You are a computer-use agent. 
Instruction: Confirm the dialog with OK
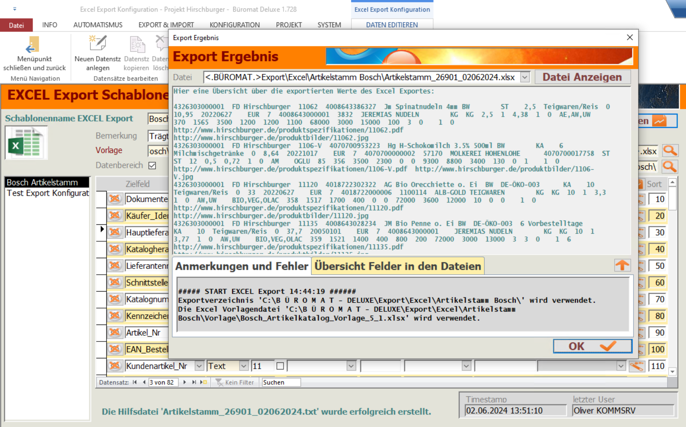coord(592,346)
